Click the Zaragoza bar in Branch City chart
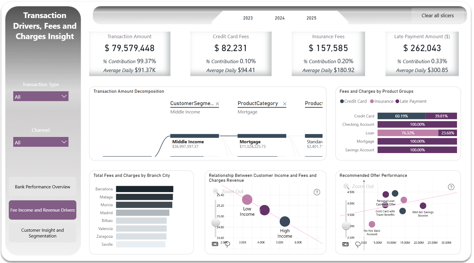This screenshot has height=263, width=474. [141, 236]
